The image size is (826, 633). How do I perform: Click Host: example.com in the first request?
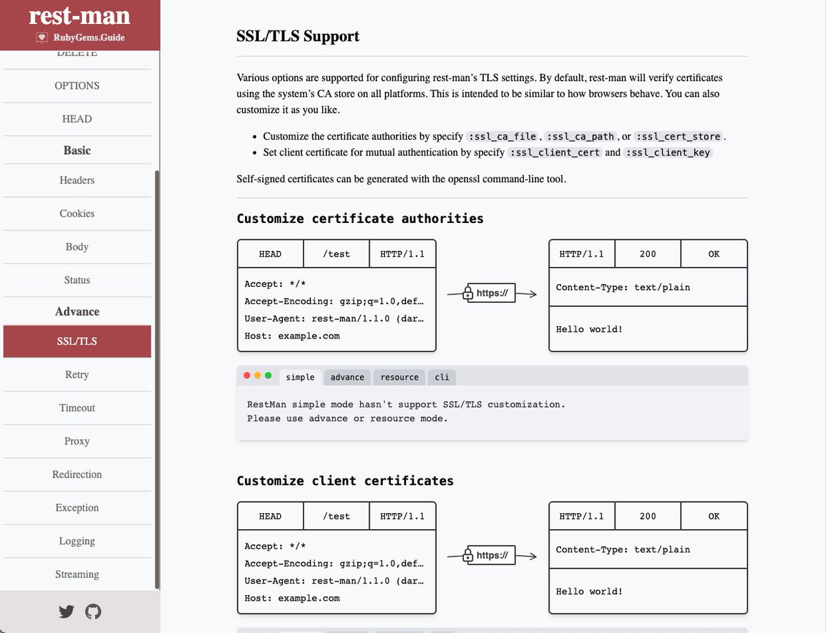pyautogui.click(x=292, y=336)
